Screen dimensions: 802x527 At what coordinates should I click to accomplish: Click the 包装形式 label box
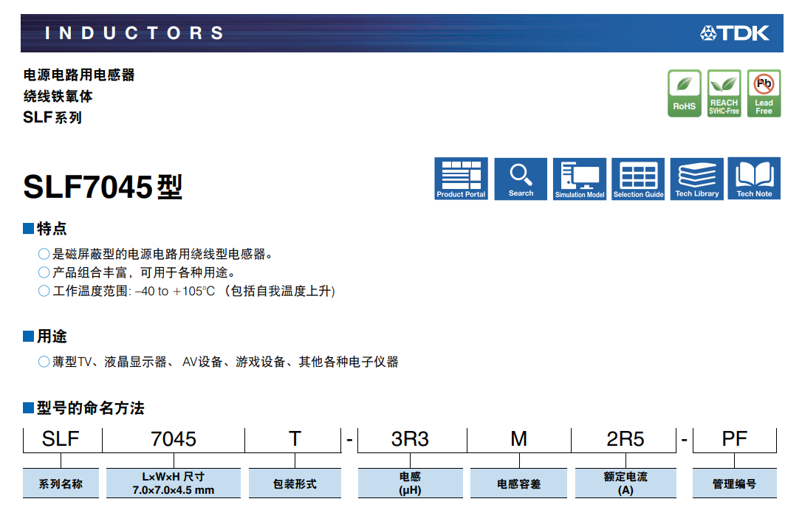(295, 483)
